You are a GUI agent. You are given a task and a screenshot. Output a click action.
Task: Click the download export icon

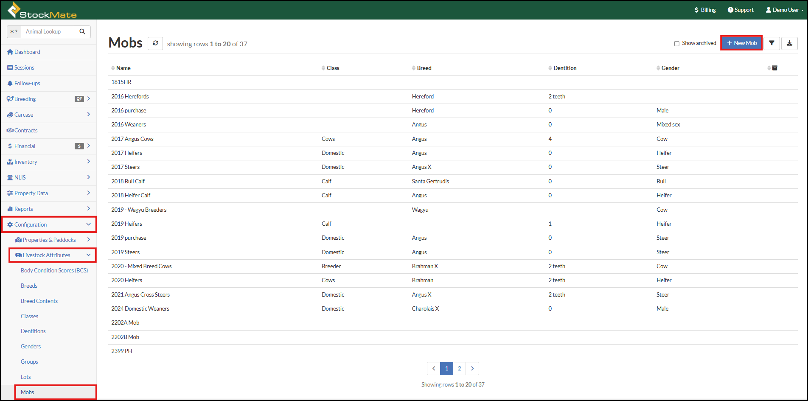pos(789,43)
